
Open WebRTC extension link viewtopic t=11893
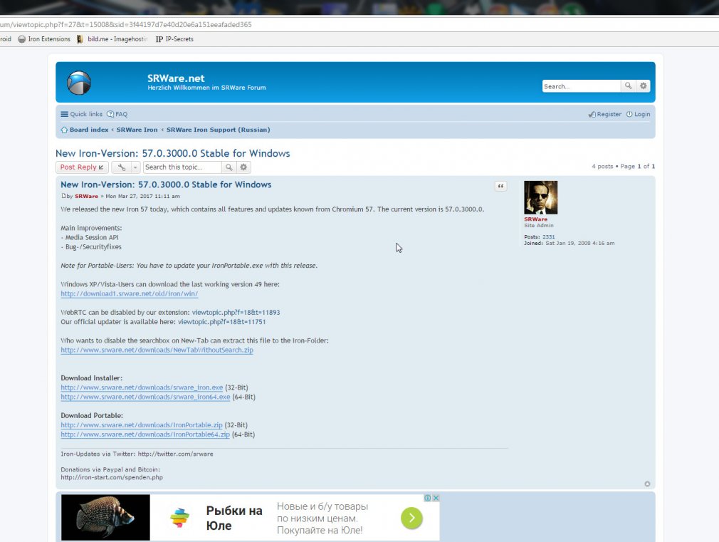click(x=236, y=313)
